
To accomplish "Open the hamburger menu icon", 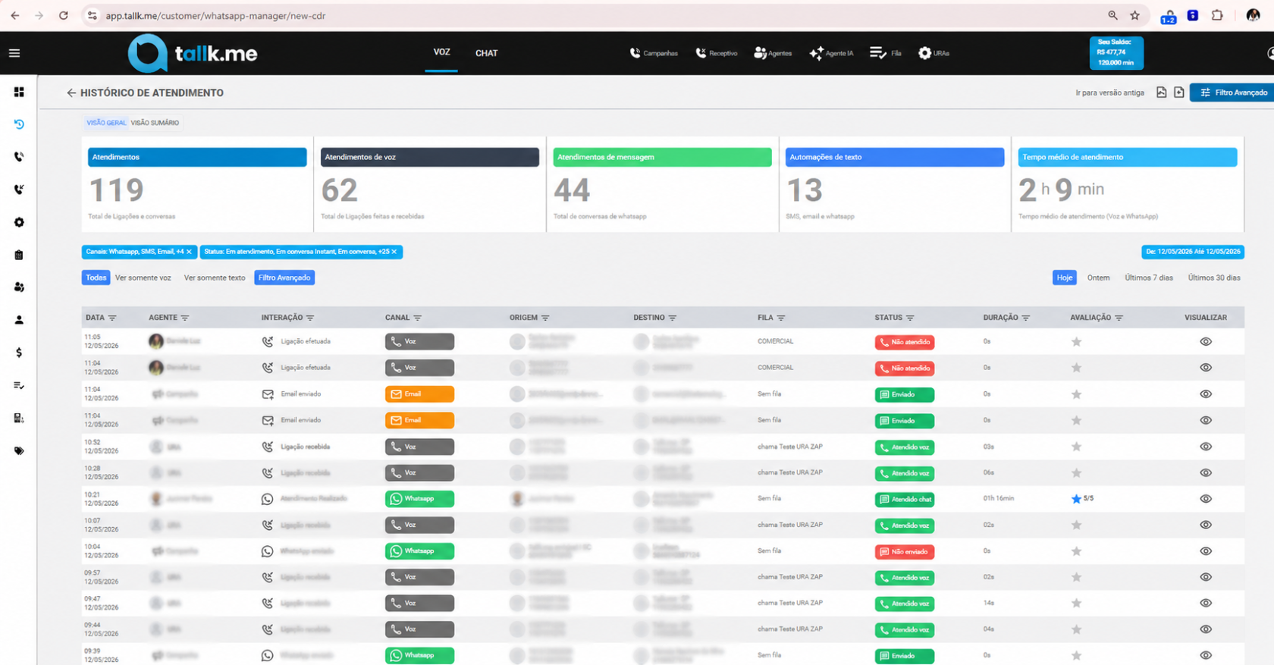I will pyautogui.click(x=14, y=53).
